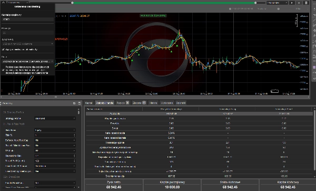Click the Kapitał Końcowy value 68 942.46
Viewport: 316px width, 191px height.
pos(288,187)
